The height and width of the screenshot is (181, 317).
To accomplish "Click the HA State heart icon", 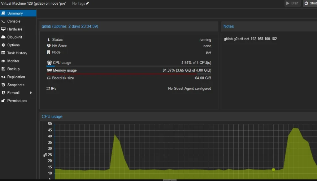I will click(49, 46).
